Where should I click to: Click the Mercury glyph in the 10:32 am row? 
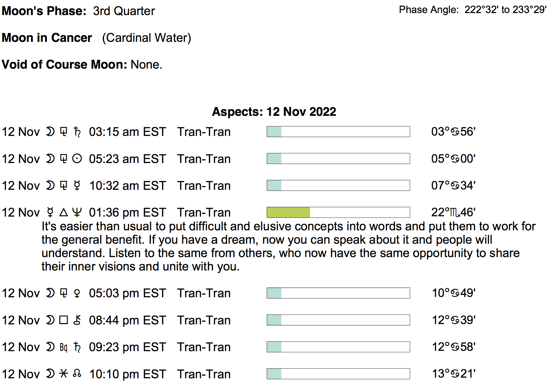click(x=77, y=185)
